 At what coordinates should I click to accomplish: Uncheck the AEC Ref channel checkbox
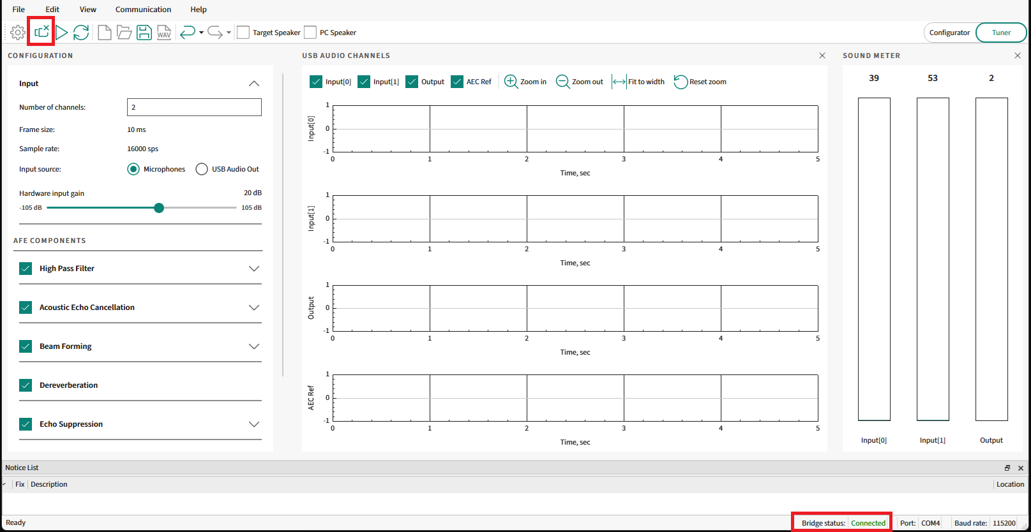pyautogui.click(x=457, y=82)
